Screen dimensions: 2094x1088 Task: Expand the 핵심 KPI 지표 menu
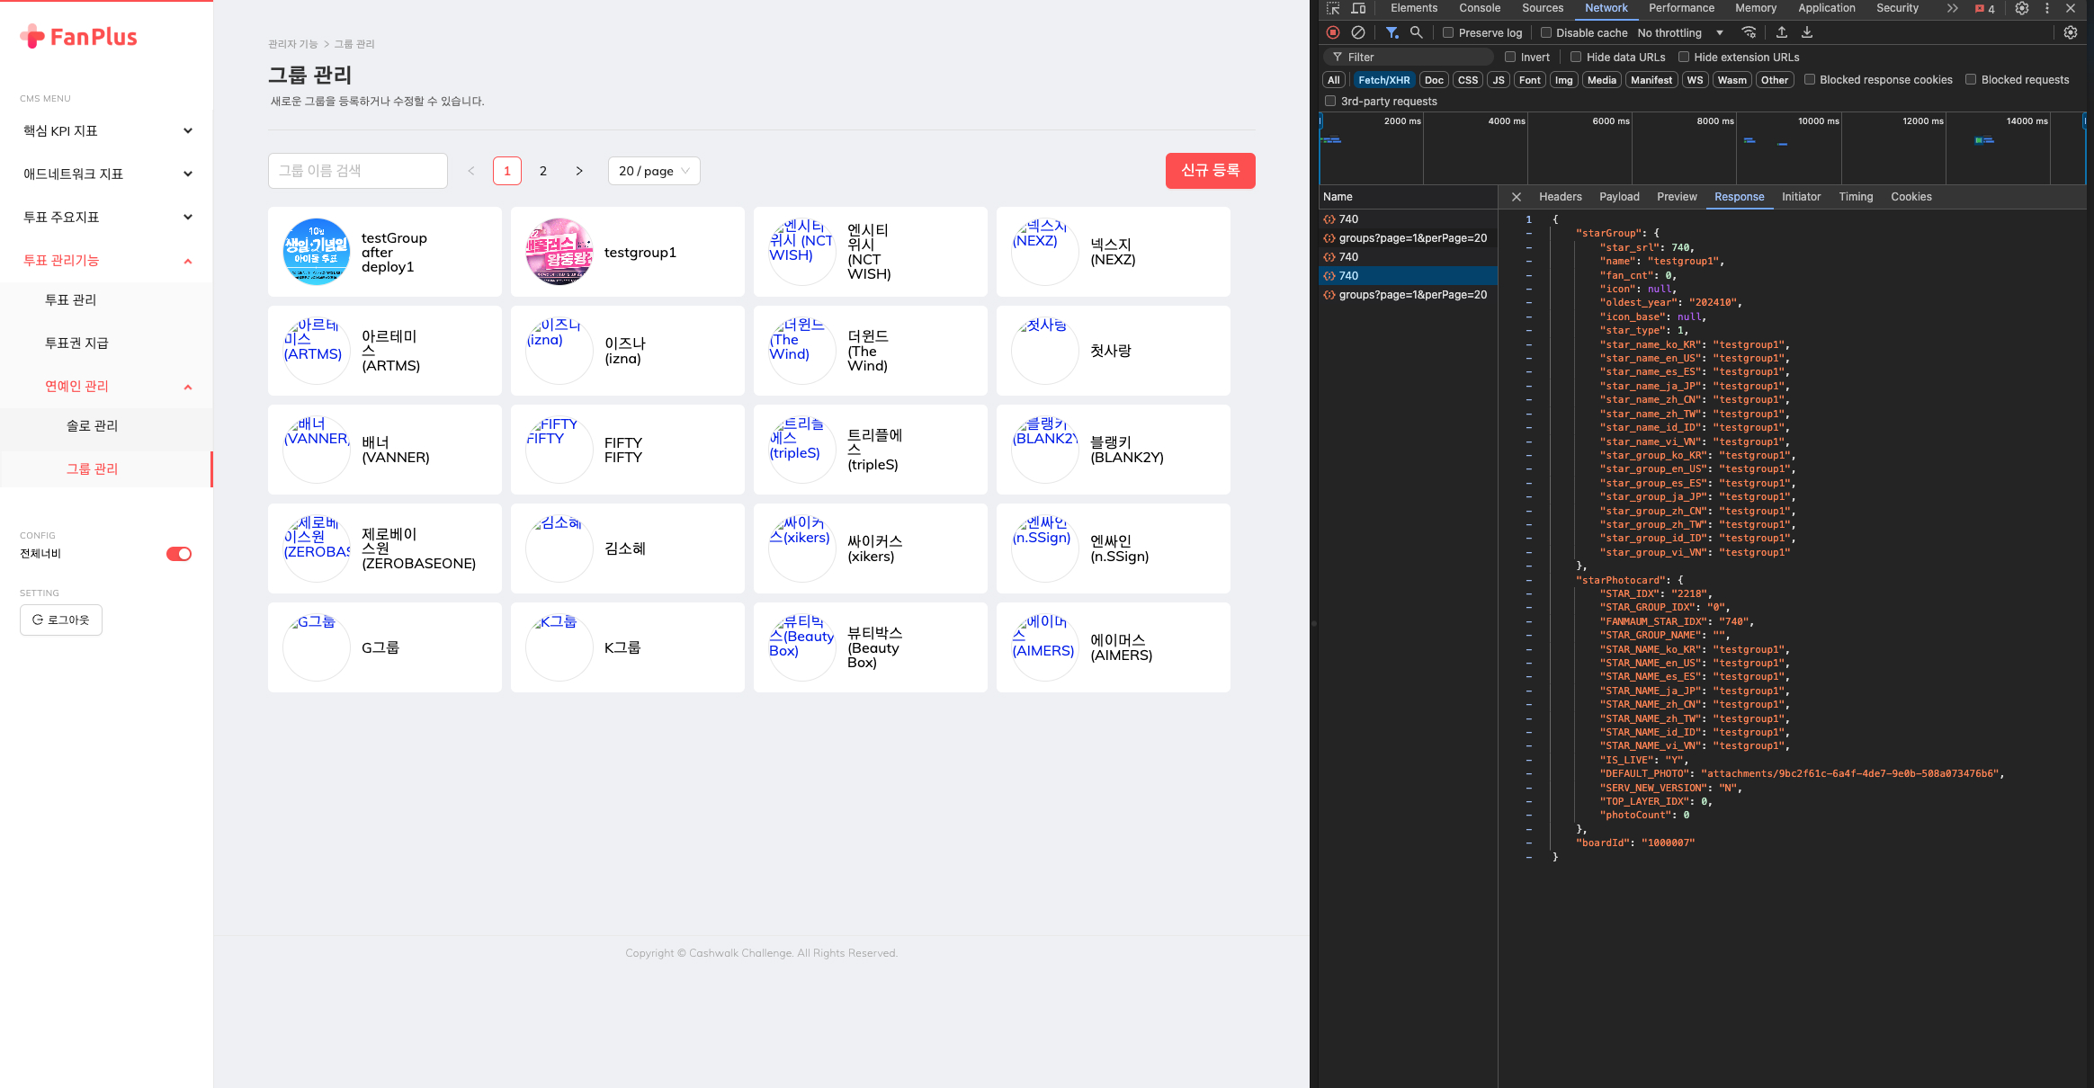point(106,131)
